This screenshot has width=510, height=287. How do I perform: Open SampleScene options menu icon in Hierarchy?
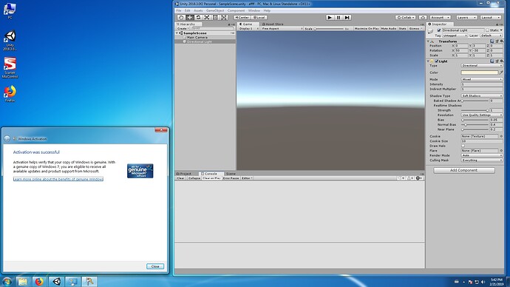pyautogui.click(x=232, y=33)
